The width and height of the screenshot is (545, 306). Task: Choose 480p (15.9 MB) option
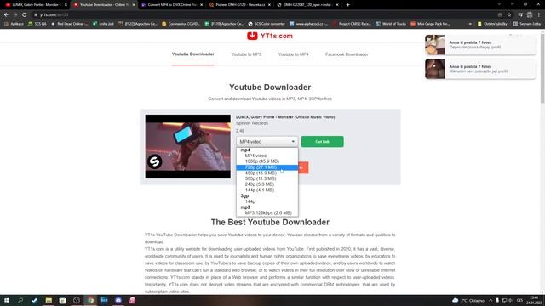click(x=267, y=173)
